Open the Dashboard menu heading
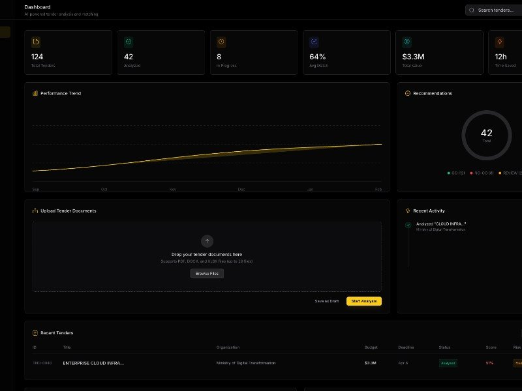The height and width of the screenshot is (391, 522). [36, 7]
